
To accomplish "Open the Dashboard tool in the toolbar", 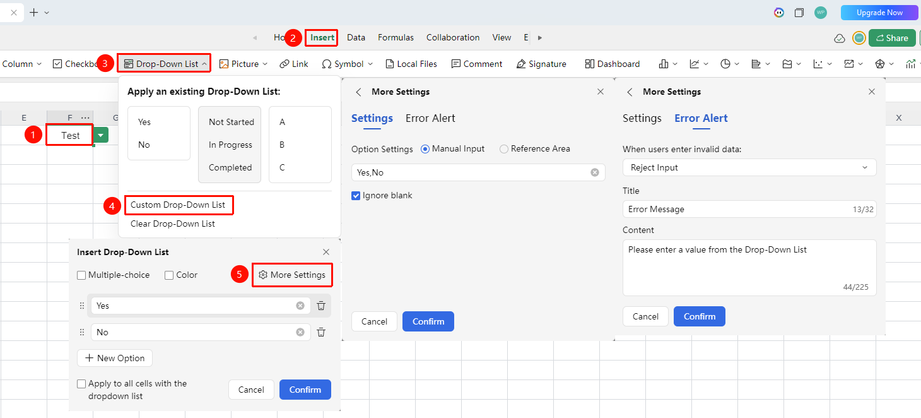I will click(x=612, y=64).
